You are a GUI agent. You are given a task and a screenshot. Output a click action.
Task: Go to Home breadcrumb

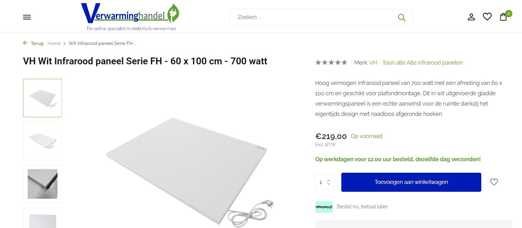[54, 43]
